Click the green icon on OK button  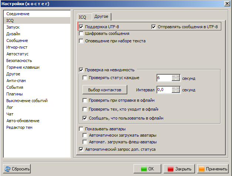pyautogui.click(x=144, y=169)
